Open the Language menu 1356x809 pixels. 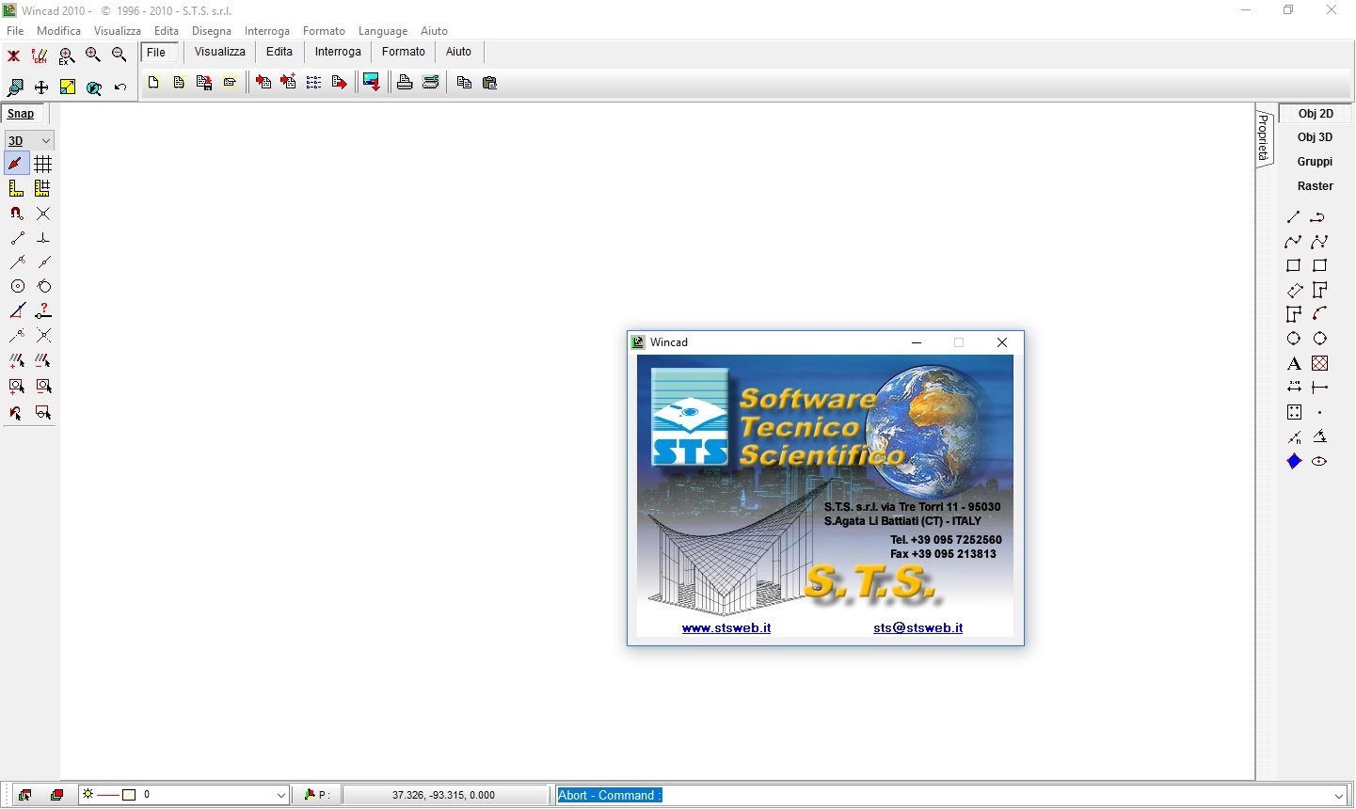point(383,31)
